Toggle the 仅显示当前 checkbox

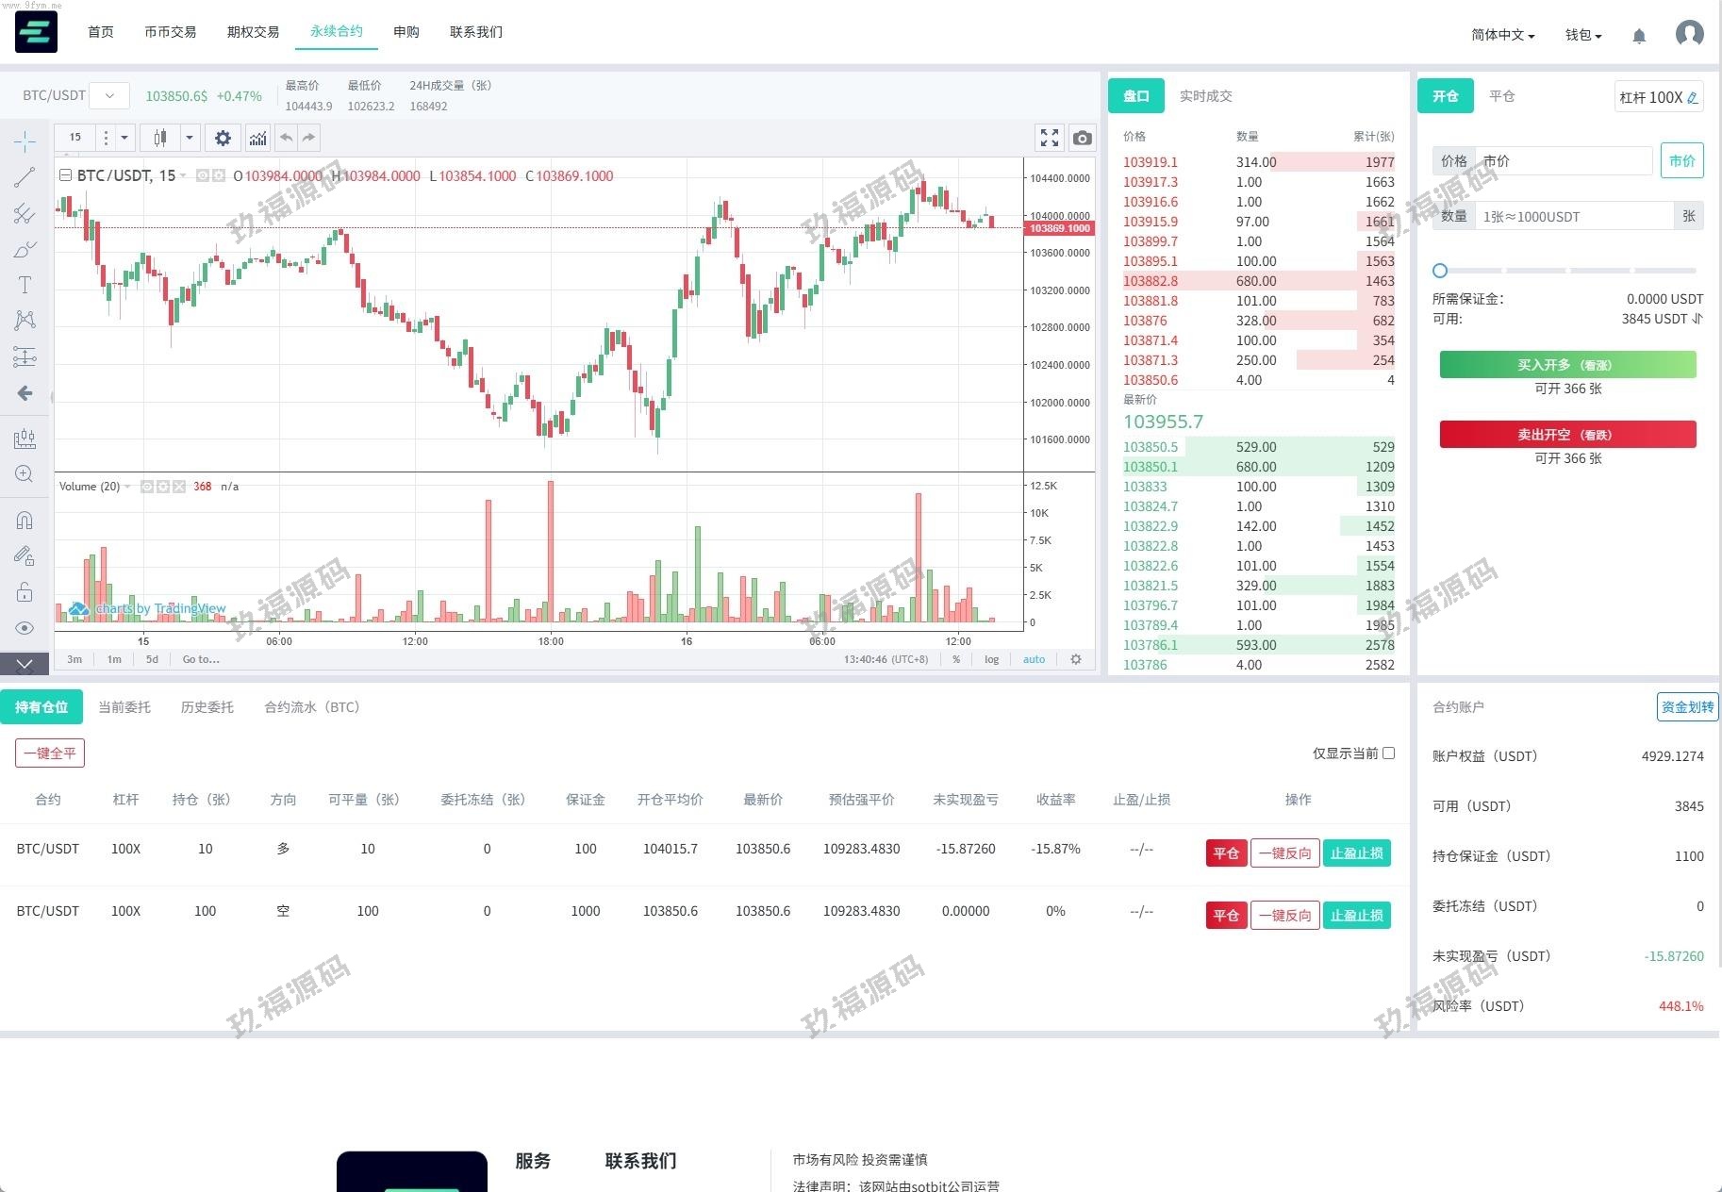point(1388,753)
